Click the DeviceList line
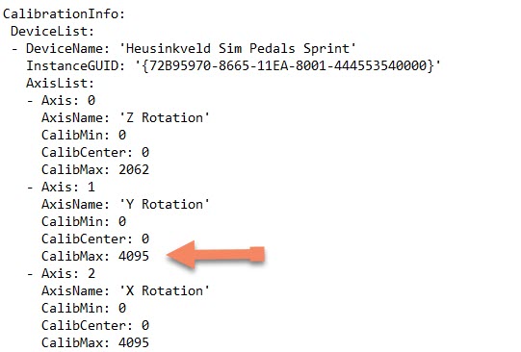Image resolution: width=521 pixels, height=352 pixels. (53, 31)
